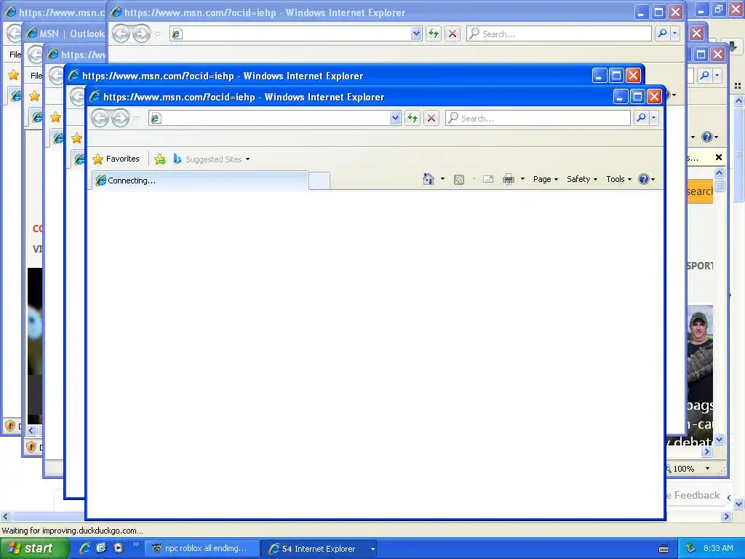Viewport: 745px width, 559px height.
Task: Open search dropdown in topmost rear window
Action: pyautogui.click(x=674, y=33)
